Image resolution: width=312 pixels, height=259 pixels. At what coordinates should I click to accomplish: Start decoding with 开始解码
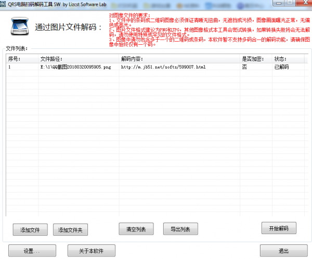click(279, 228)
